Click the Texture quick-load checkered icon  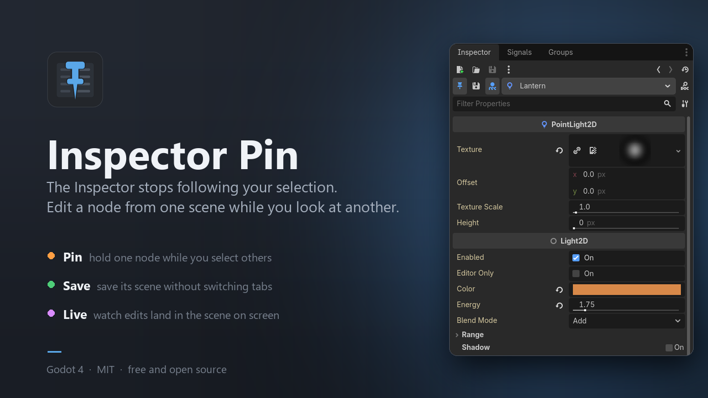pyautogui.click(x=593, y=150)
